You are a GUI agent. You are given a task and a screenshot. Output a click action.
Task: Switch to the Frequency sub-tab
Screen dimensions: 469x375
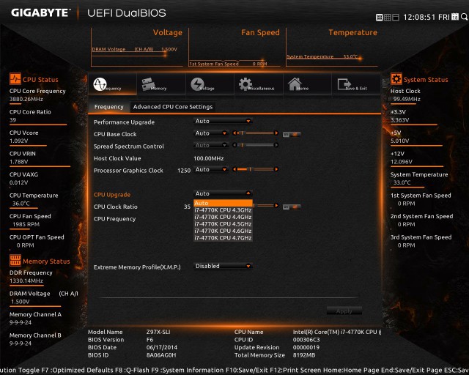[x=109, y=107]
